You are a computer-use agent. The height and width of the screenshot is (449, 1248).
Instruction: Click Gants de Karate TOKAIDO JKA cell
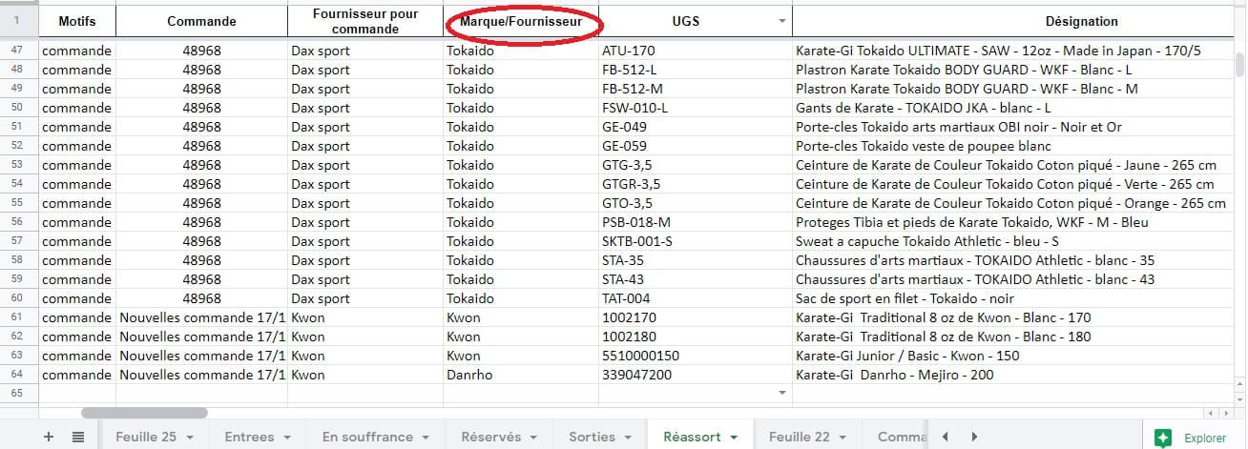coord(1012,108)
